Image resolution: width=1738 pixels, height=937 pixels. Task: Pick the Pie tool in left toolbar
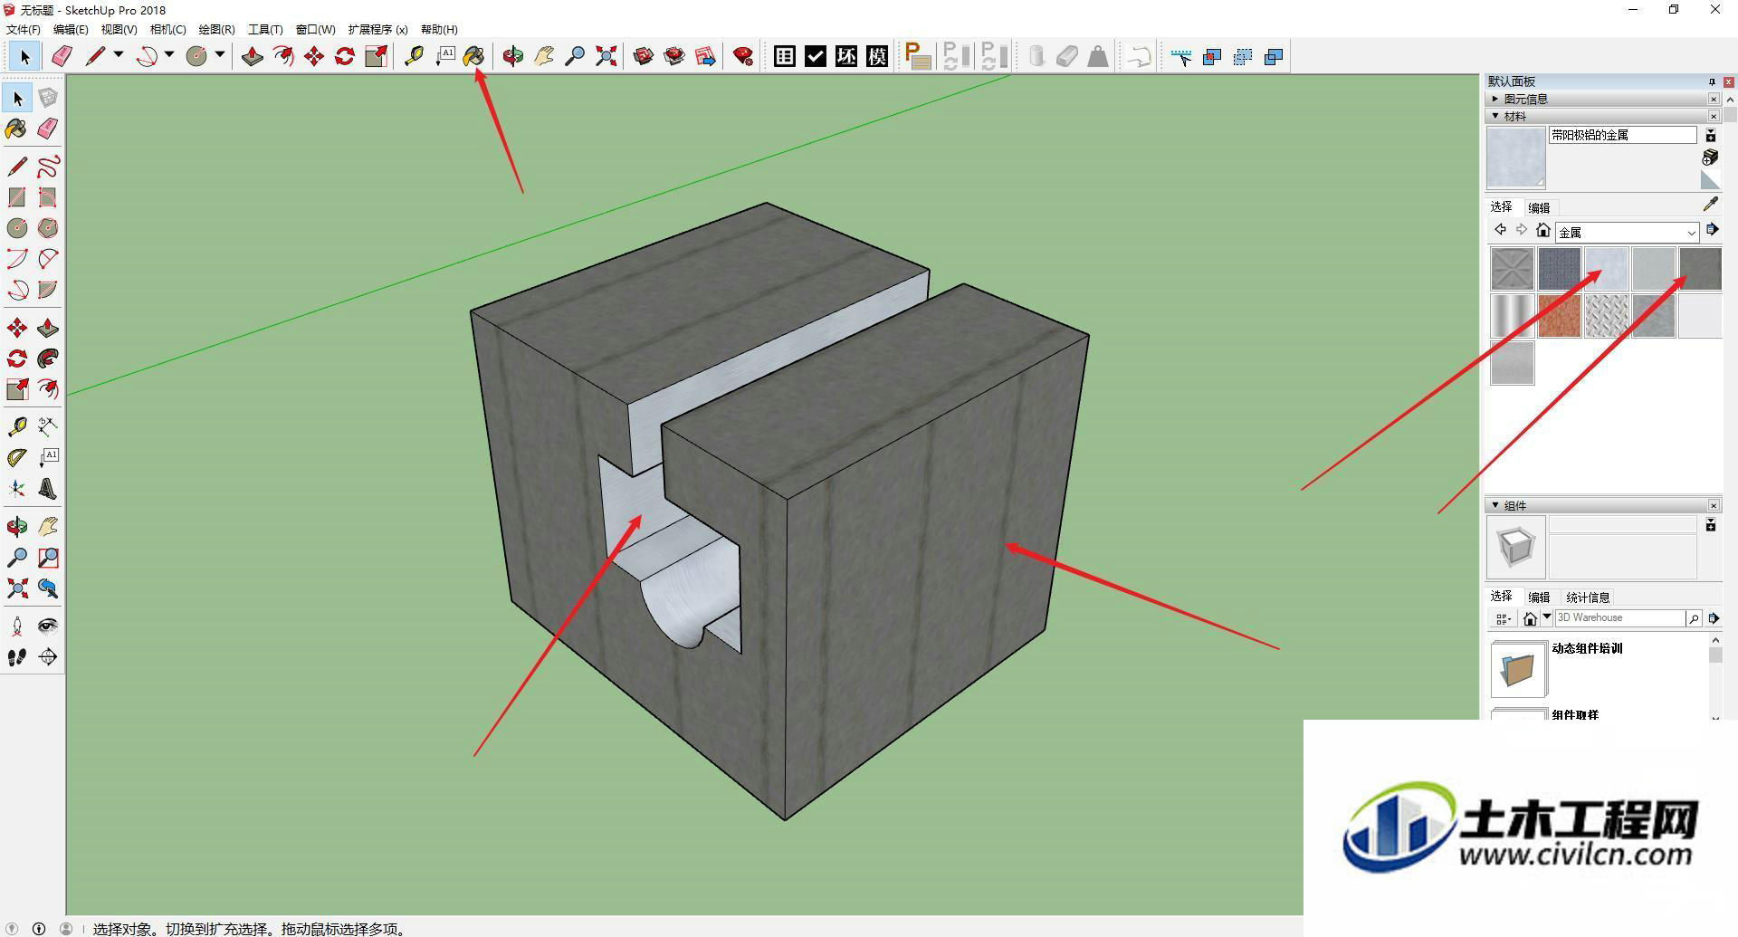click(48, 290)
